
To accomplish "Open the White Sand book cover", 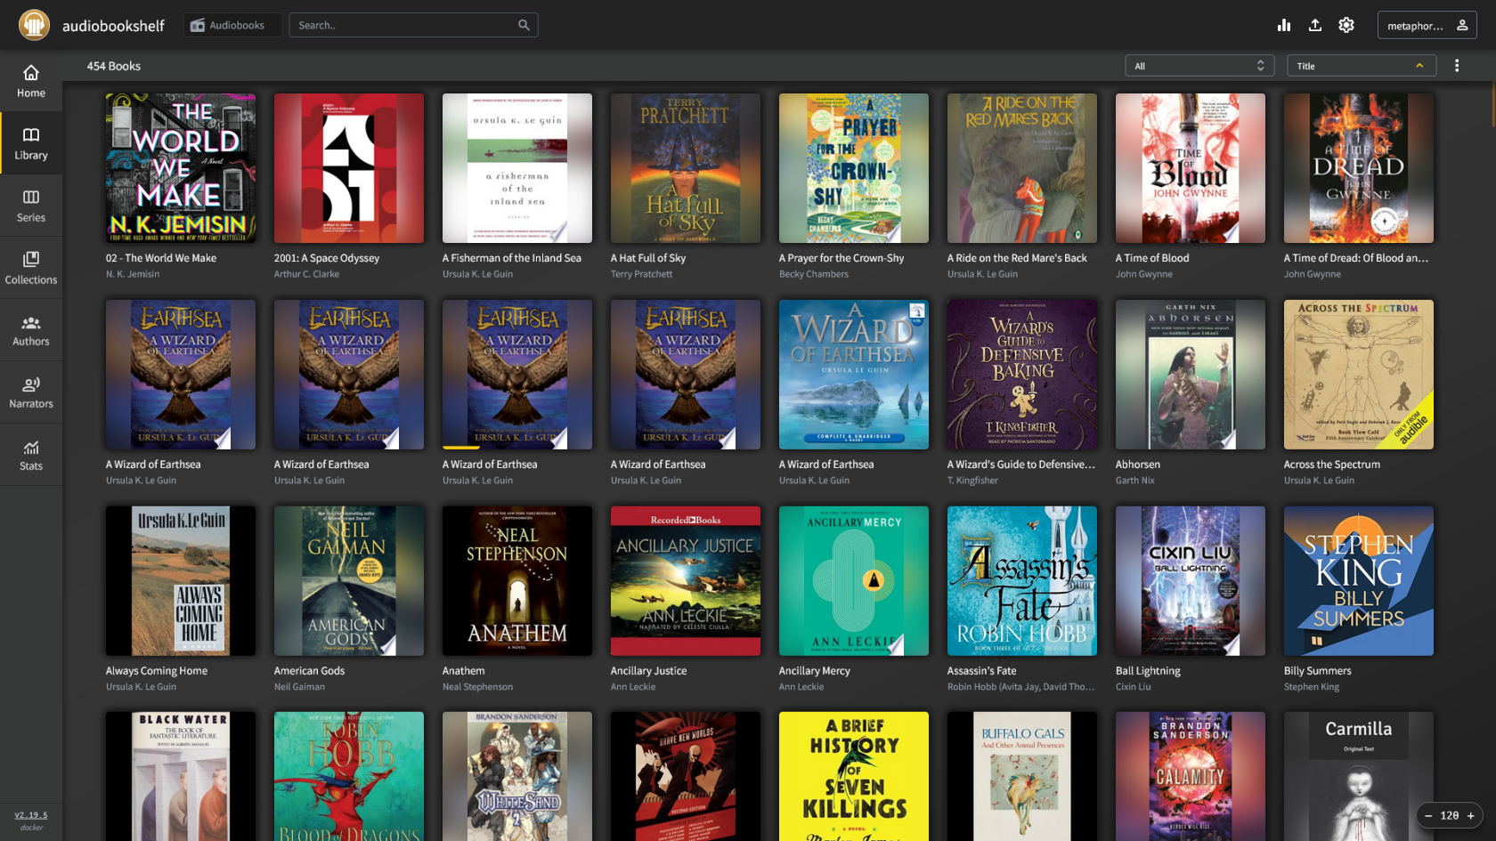I will pos(517,776).
